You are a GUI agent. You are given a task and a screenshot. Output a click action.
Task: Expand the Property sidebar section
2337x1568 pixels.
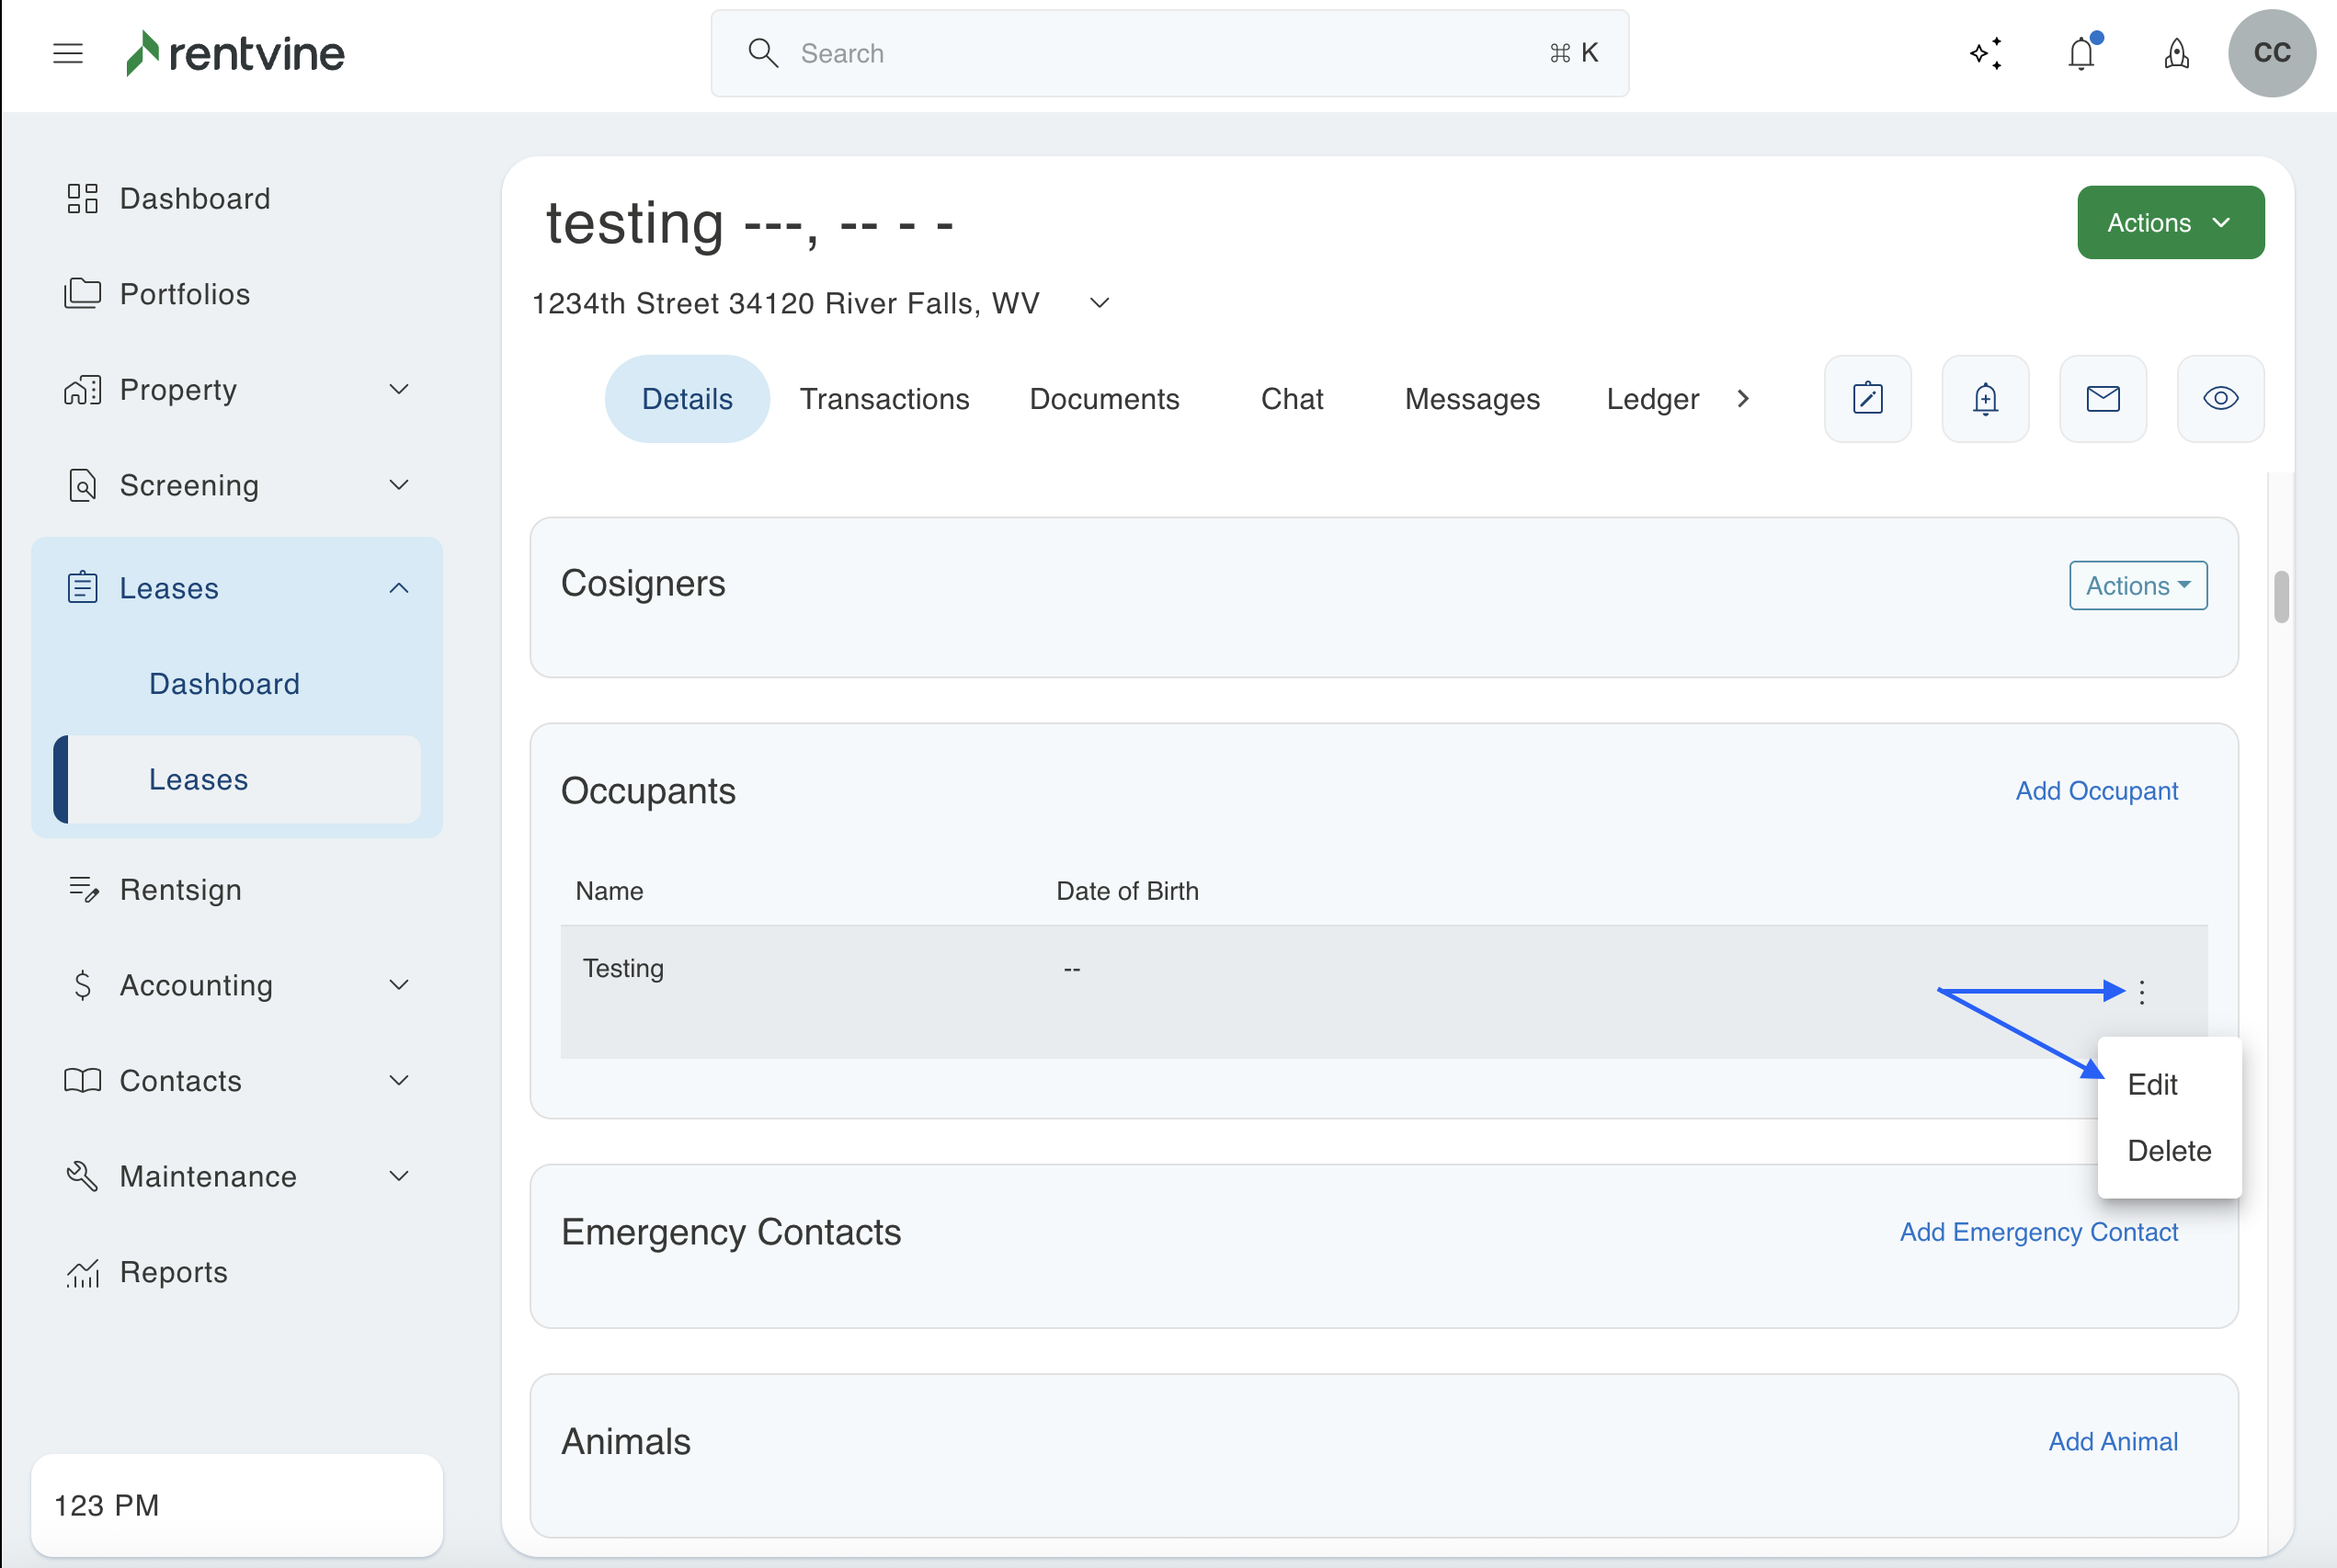coord(398,390)
